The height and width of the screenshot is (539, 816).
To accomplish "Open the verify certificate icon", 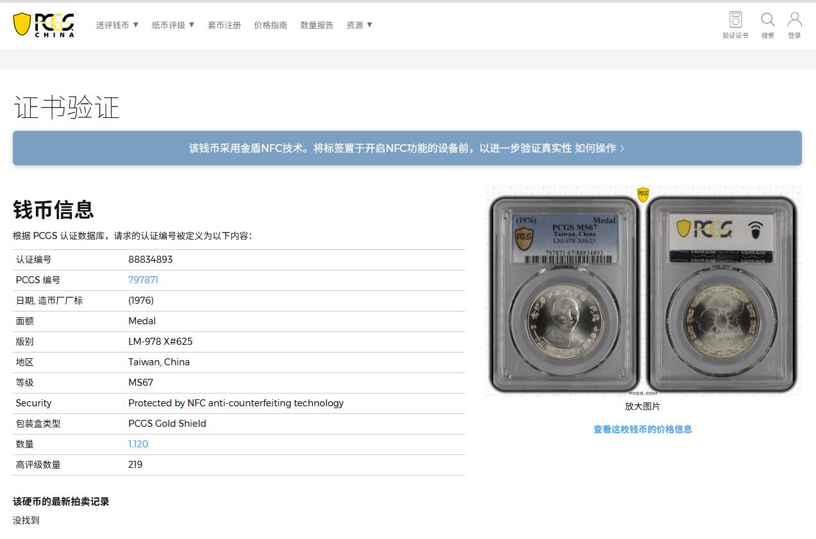I will [x=735, y=25].
